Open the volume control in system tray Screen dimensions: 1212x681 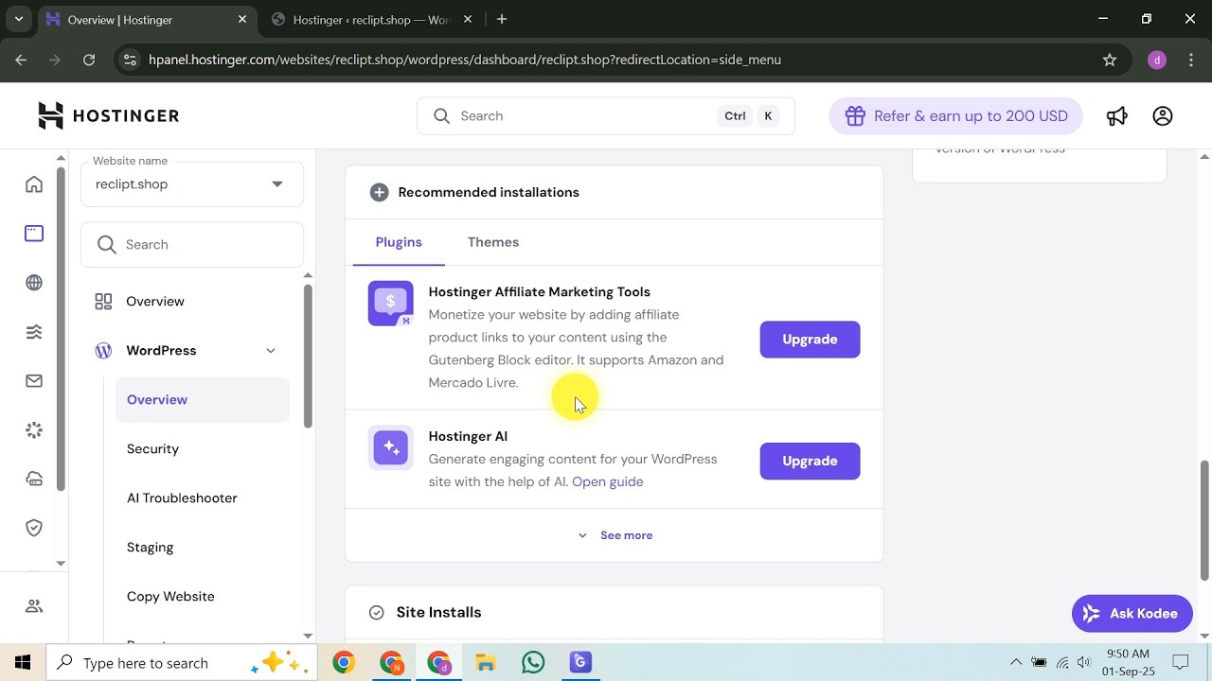[1084, 663]
